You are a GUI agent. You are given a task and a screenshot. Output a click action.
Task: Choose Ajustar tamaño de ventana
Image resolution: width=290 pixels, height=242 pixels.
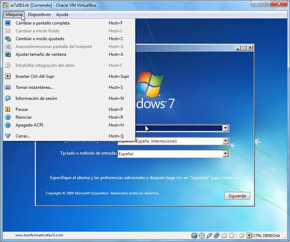coord(69,54)
